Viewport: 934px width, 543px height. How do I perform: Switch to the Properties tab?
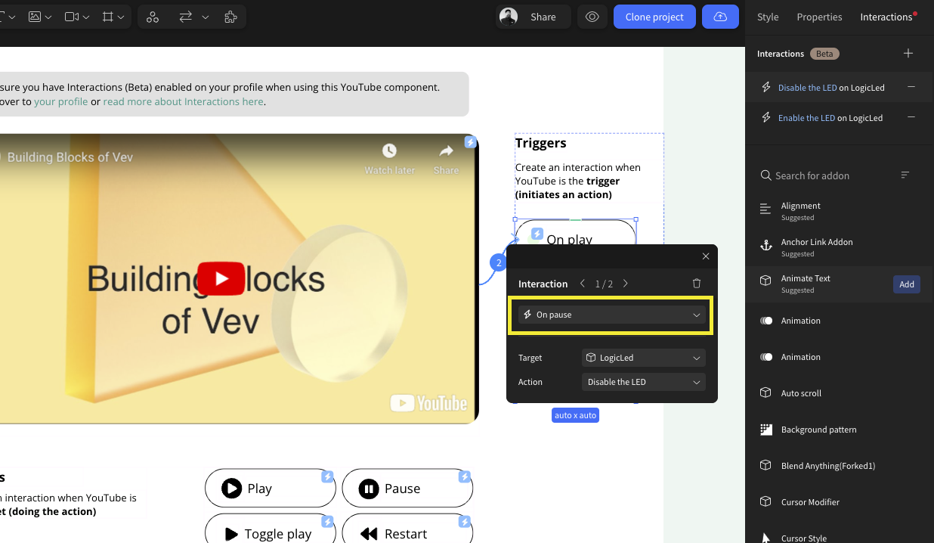tap(819, 17)
